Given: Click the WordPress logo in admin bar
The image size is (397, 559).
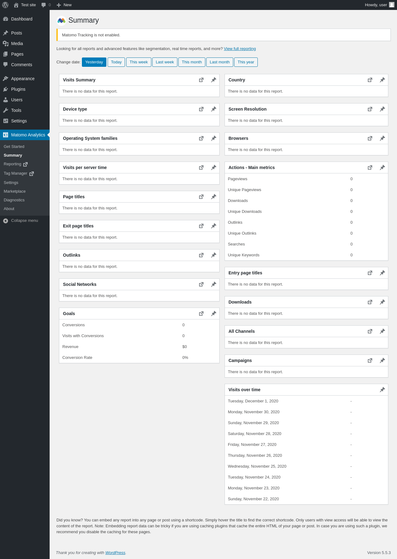Looking at the screenshot, I should coord(5,5).
